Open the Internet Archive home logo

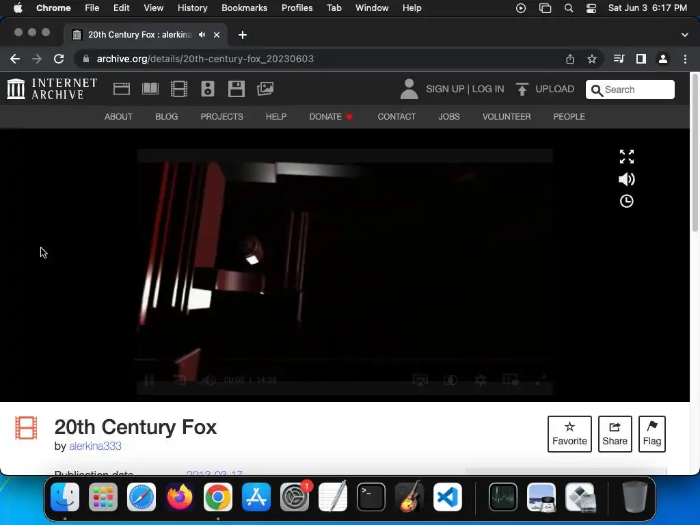[52, 88]
